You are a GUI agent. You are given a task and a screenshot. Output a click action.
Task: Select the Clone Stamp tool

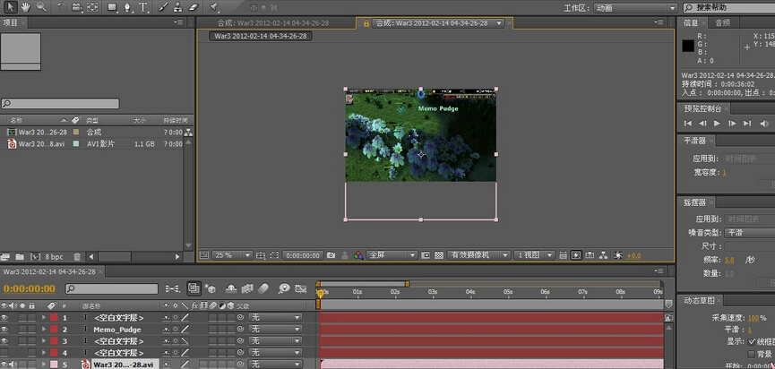point(178,7)
